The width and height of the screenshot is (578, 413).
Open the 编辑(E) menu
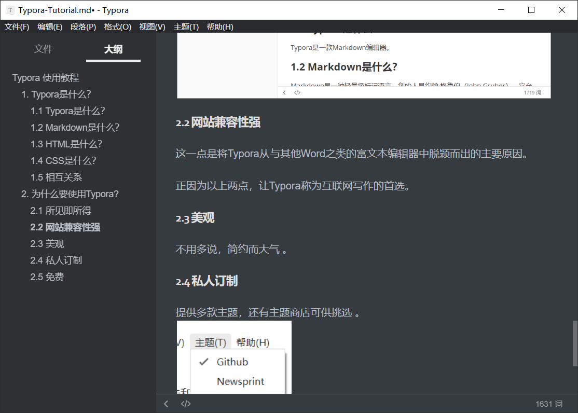pyautogui.click(x=50, y=27)
